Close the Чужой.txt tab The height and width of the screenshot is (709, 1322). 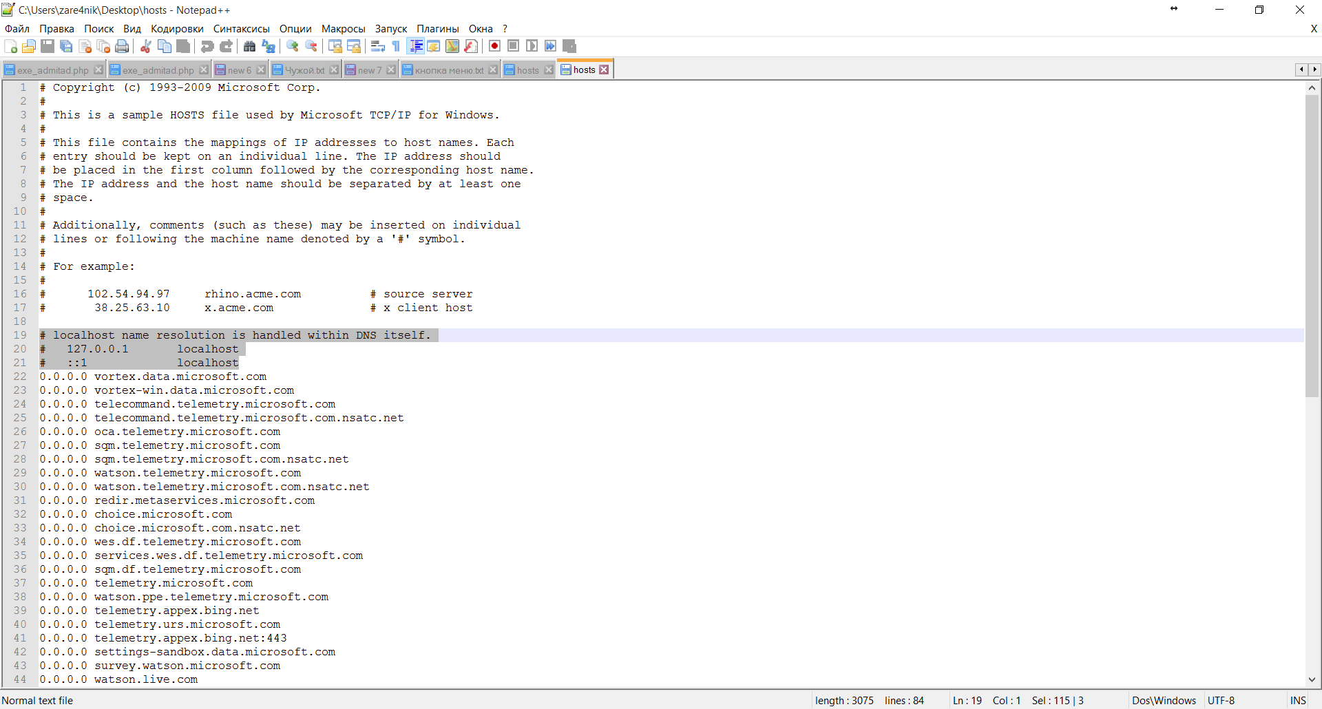point(334,70)
